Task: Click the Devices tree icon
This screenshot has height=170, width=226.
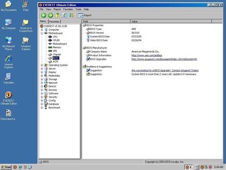Action: click(x=46, y=90)
